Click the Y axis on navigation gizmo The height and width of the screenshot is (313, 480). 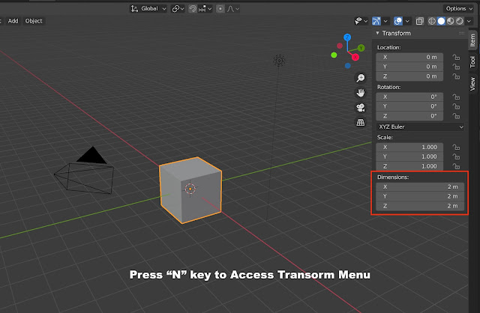pos(361,48)
